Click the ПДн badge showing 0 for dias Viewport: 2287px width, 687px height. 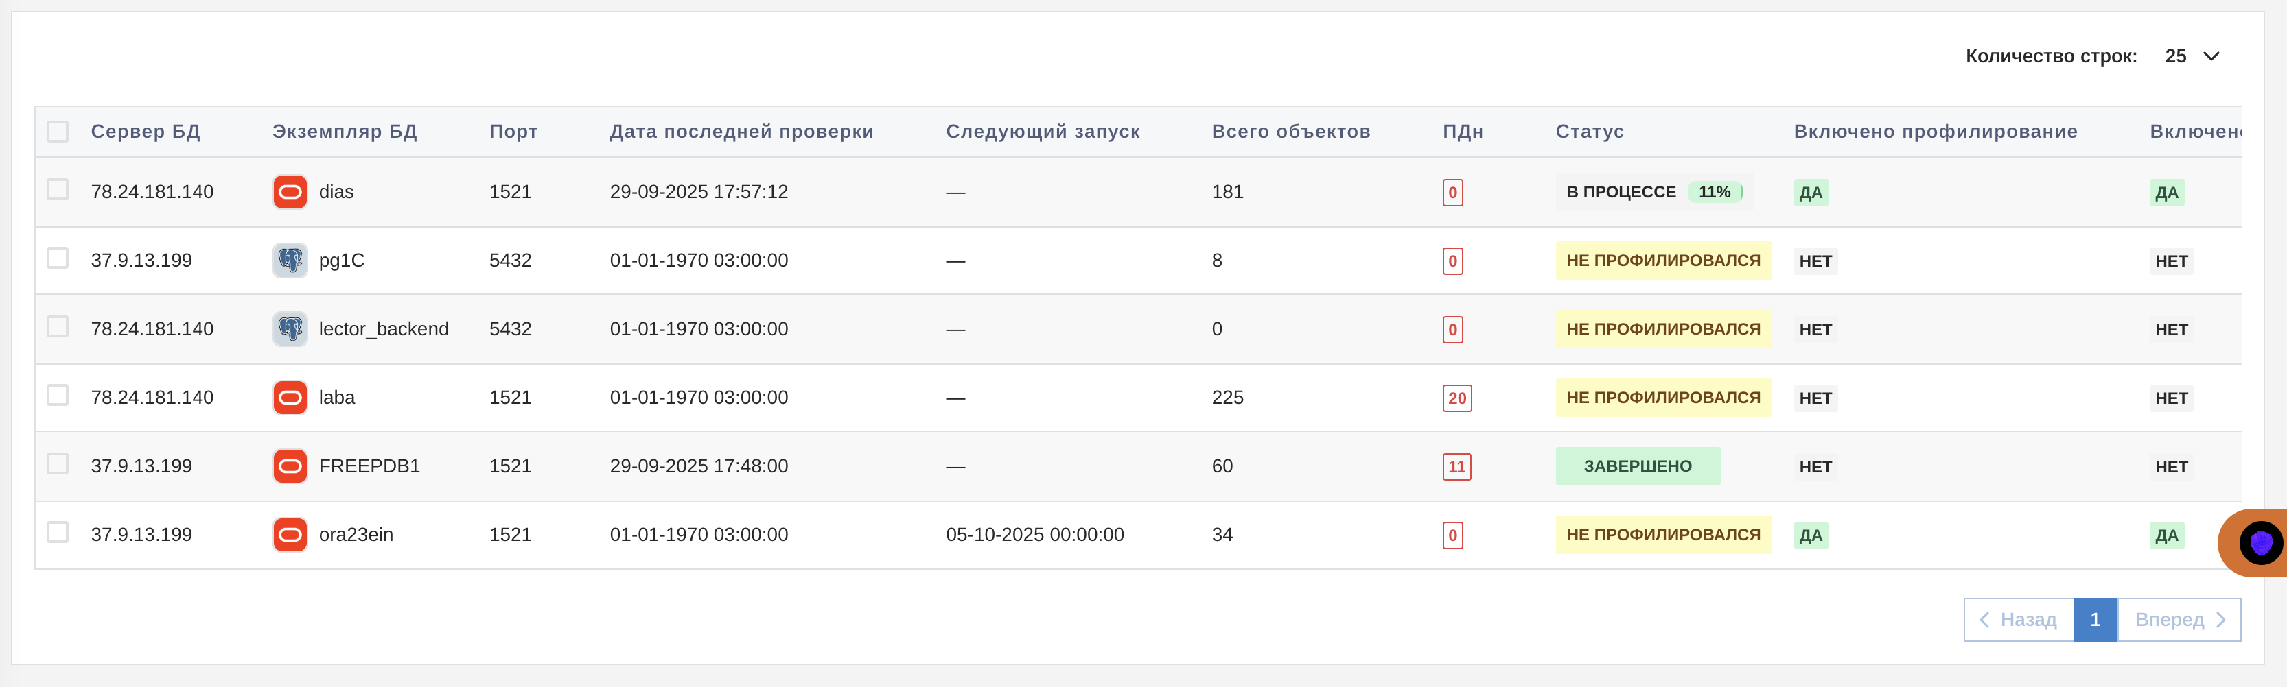pyautogui.click(x=1452, y=191)
